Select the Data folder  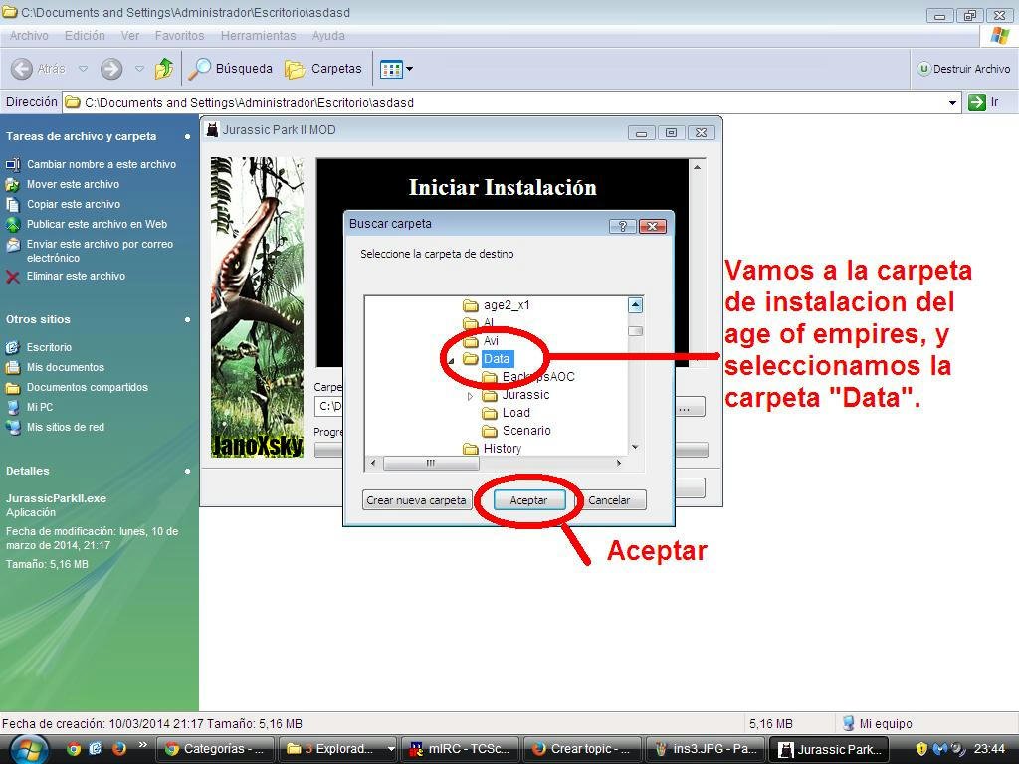coord(497,358)
